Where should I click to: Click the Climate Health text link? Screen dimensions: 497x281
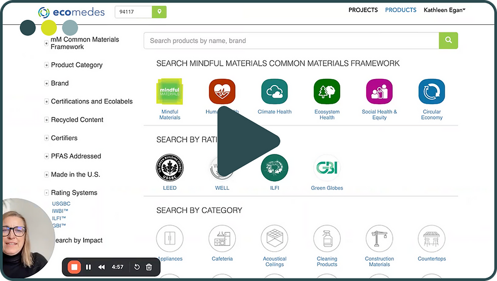pos(274,112)
